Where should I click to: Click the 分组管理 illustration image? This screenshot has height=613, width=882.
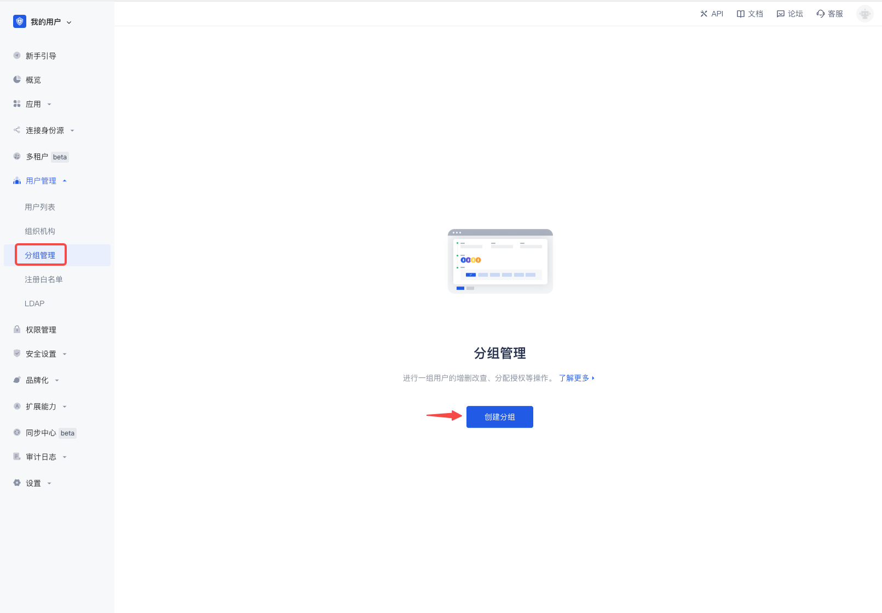pyautogui.click(x=500, y=261)
